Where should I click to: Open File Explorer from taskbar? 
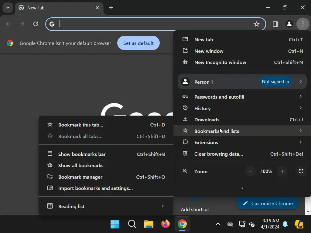coord(149,224)
